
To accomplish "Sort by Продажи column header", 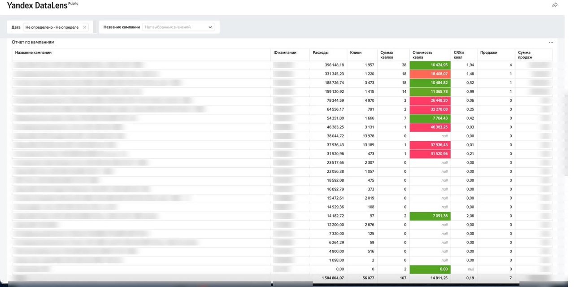I will (x=488, y=52).
